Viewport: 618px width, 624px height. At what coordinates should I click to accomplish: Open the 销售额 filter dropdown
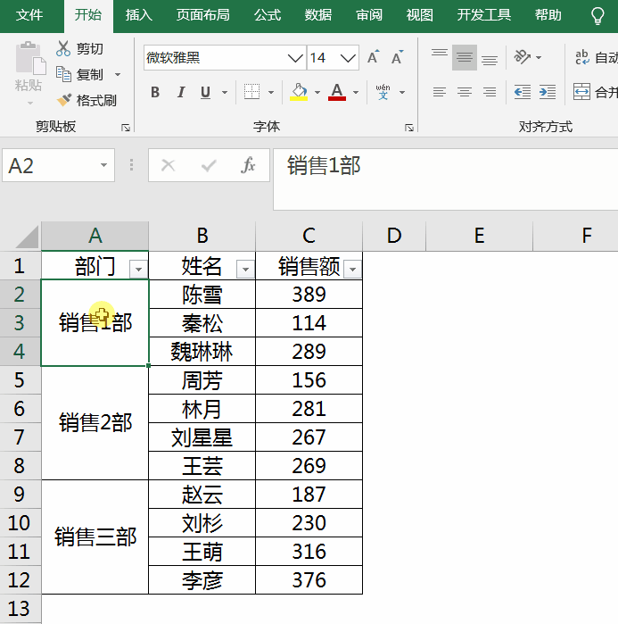coord(352,270)
